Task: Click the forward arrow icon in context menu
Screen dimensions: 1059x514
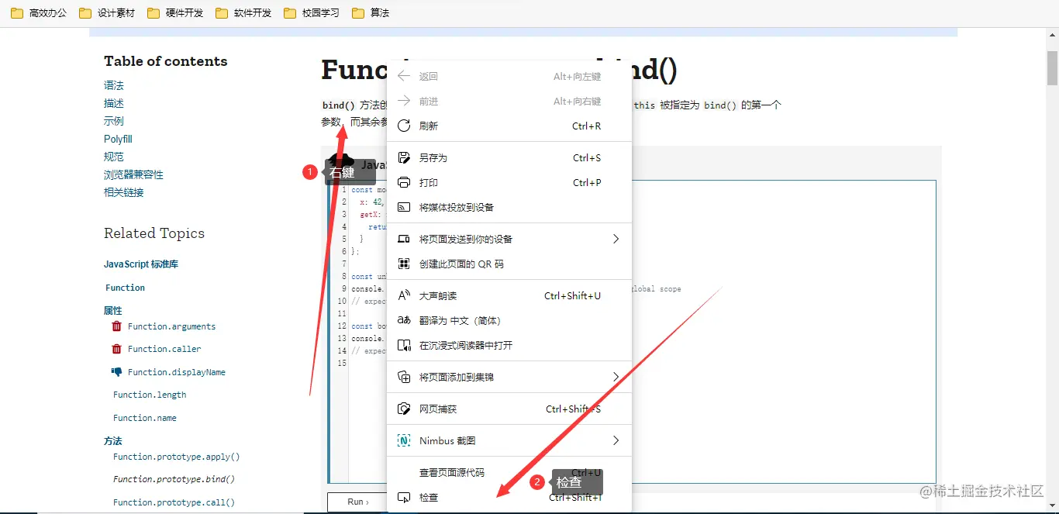Action: [x=403, y=101]
